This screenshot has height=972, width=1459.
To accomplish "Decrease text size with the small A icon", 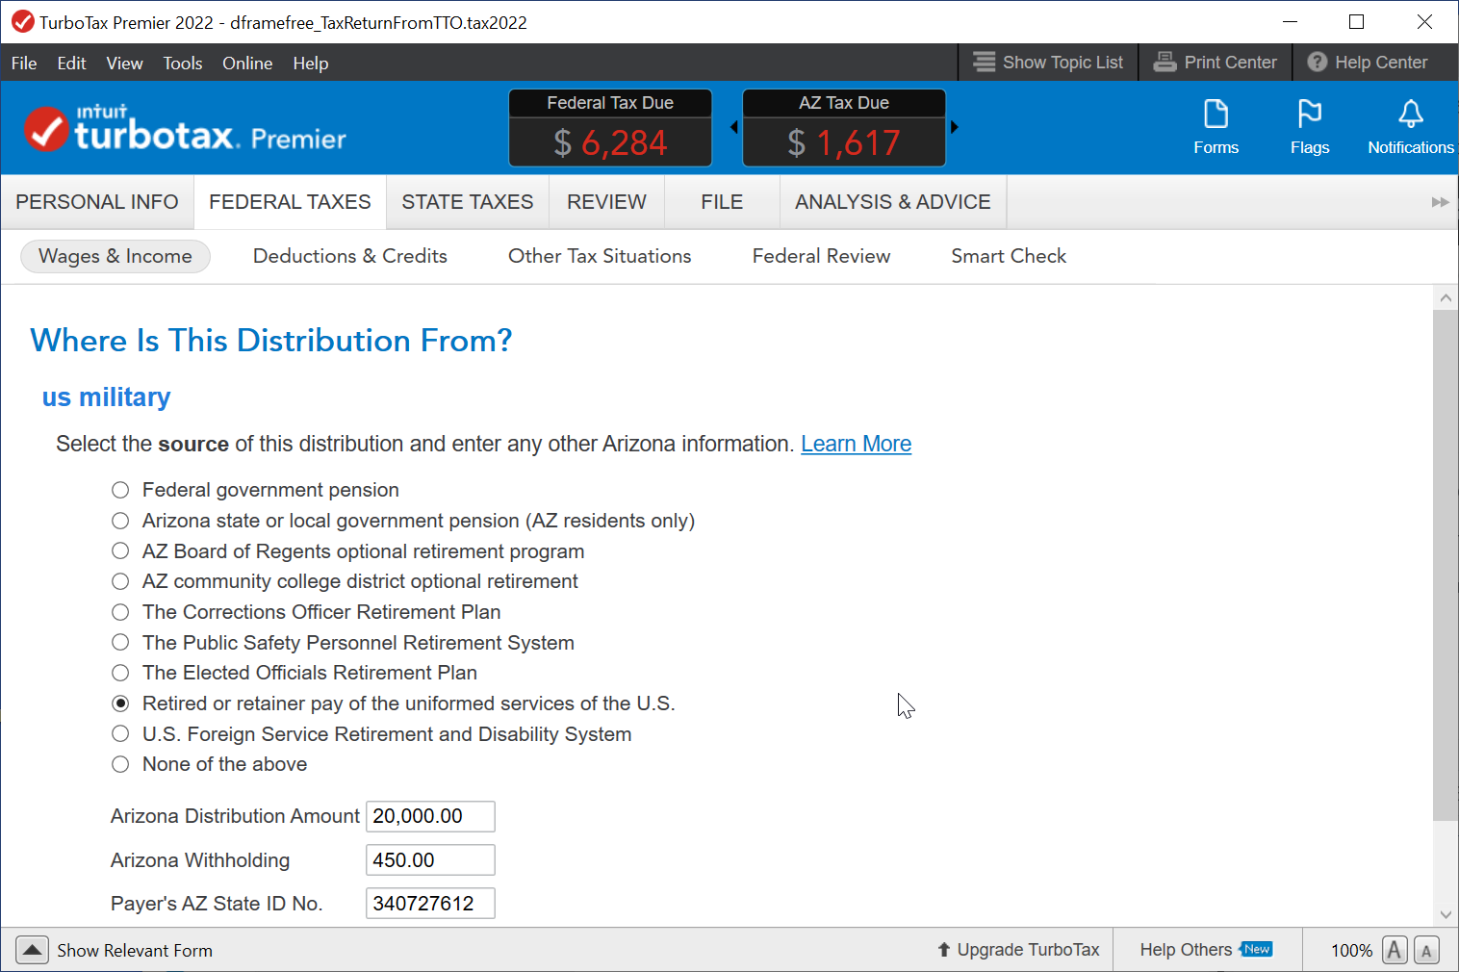I will pyautogui.click(x=1426, y=951).
